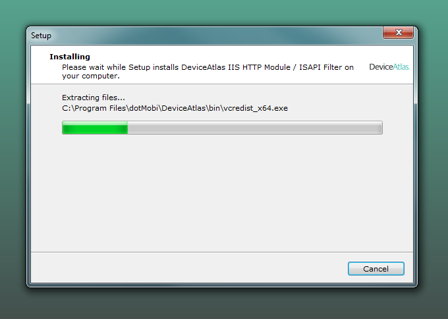Click the "your computer." text line
Image resolution: width=448 pixels, height=319 pixels.
point(90,76)
